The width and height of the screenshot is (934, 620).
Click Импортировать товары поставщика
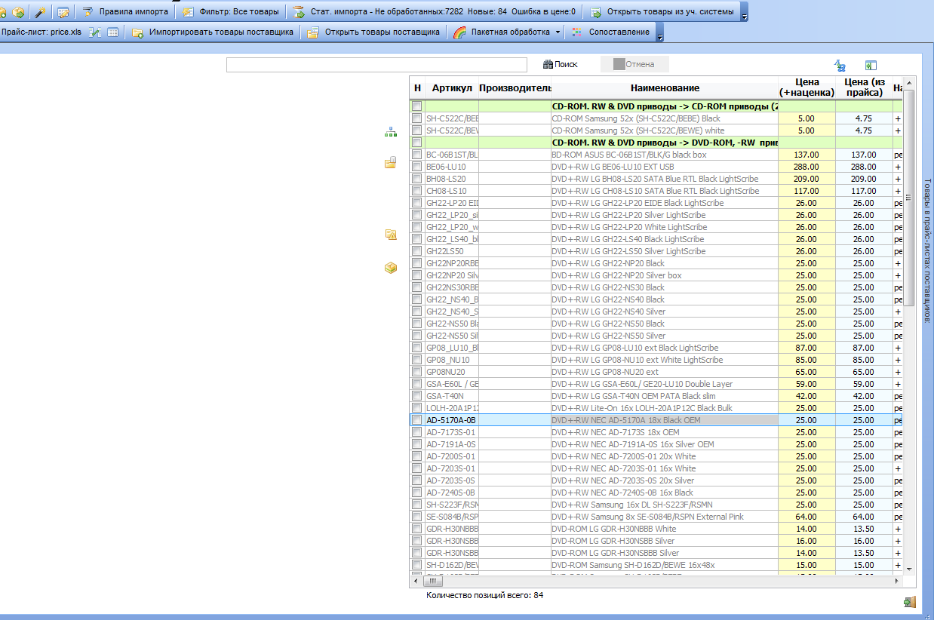(214, 32)
